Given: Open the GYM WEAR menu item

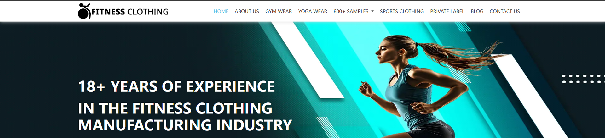Looking at the screenshot, I should click(279, 11).
